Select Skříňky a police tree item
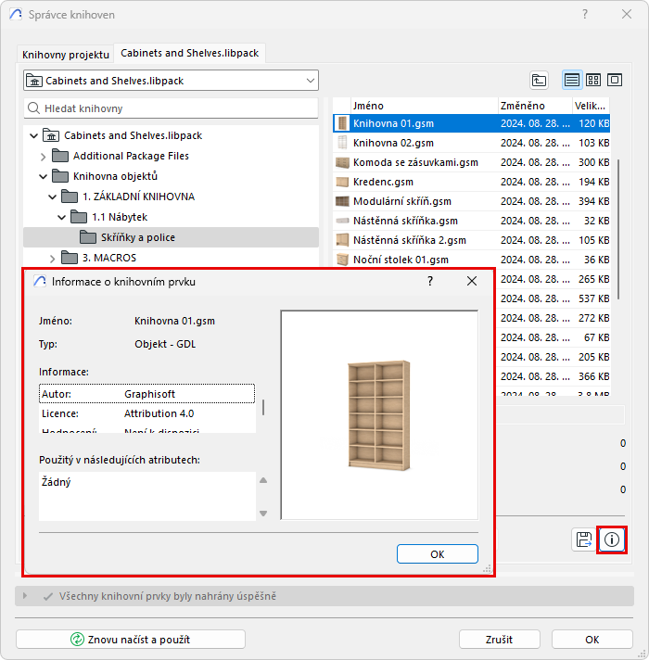649x660 pixels. point(171,237)
